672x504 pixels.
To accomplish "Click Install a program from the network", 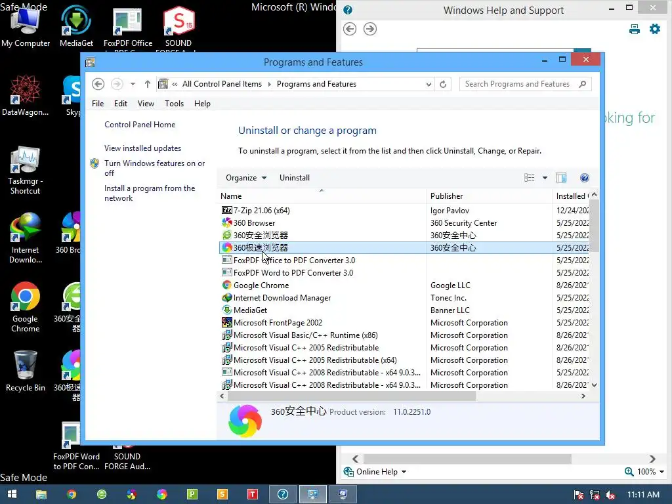I will click(x=150, y=194).
